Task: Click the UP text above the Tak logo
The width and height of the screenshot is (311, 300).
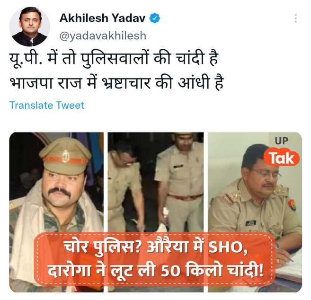Action: (282, 141)
